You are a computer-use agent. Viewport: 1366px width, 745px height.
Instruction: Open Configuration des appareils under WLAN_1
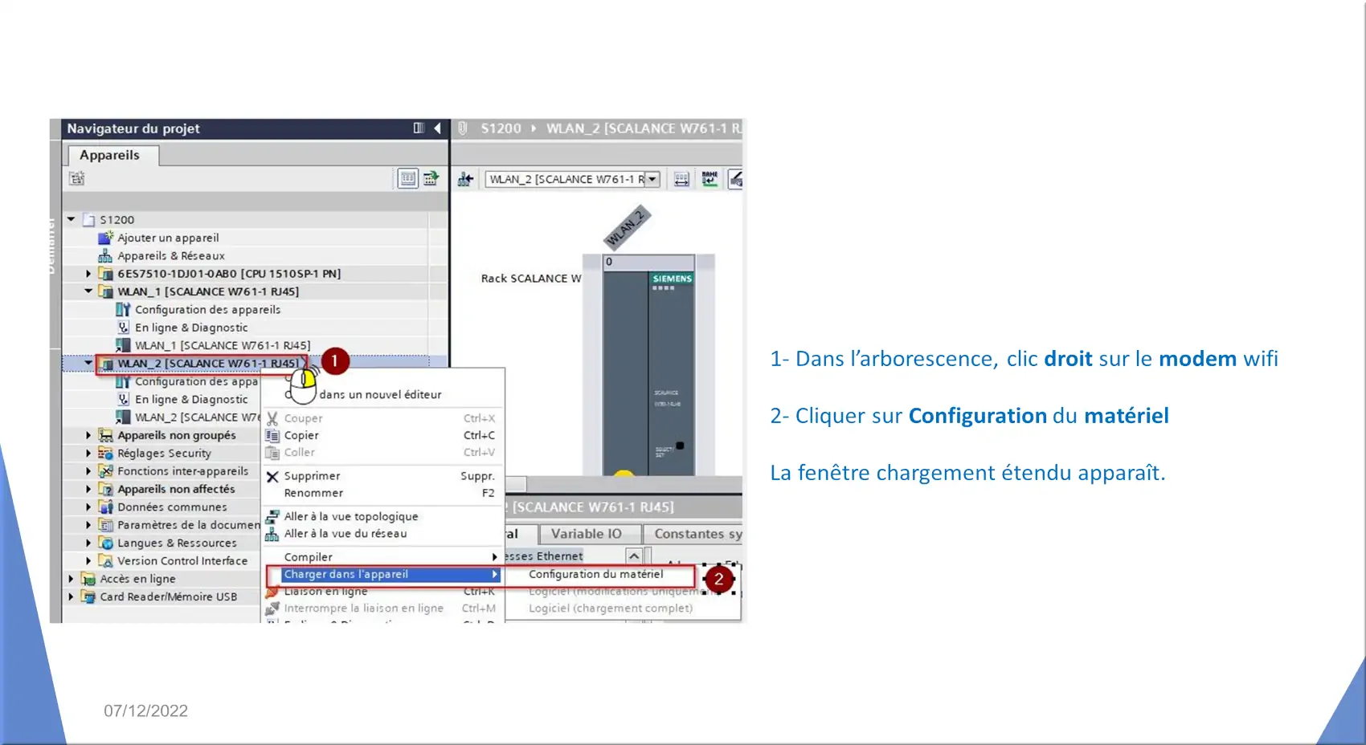[207, 310]
